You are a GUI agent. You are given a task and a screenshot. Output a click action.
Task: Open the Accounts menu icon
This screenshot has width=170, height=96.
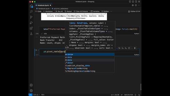click(31, 85)
